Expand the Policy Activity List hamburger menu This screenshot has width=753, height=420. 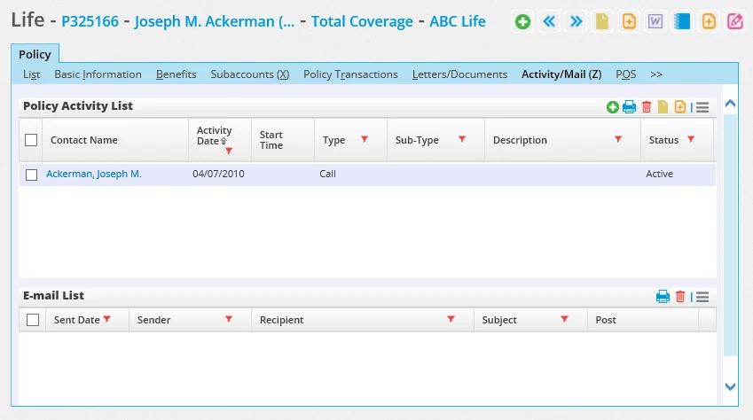click(x=702, y=107)
